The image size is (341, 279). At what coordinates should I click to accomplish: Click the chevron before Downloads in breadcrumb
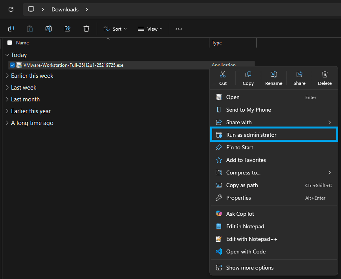(x=43, y=9)
